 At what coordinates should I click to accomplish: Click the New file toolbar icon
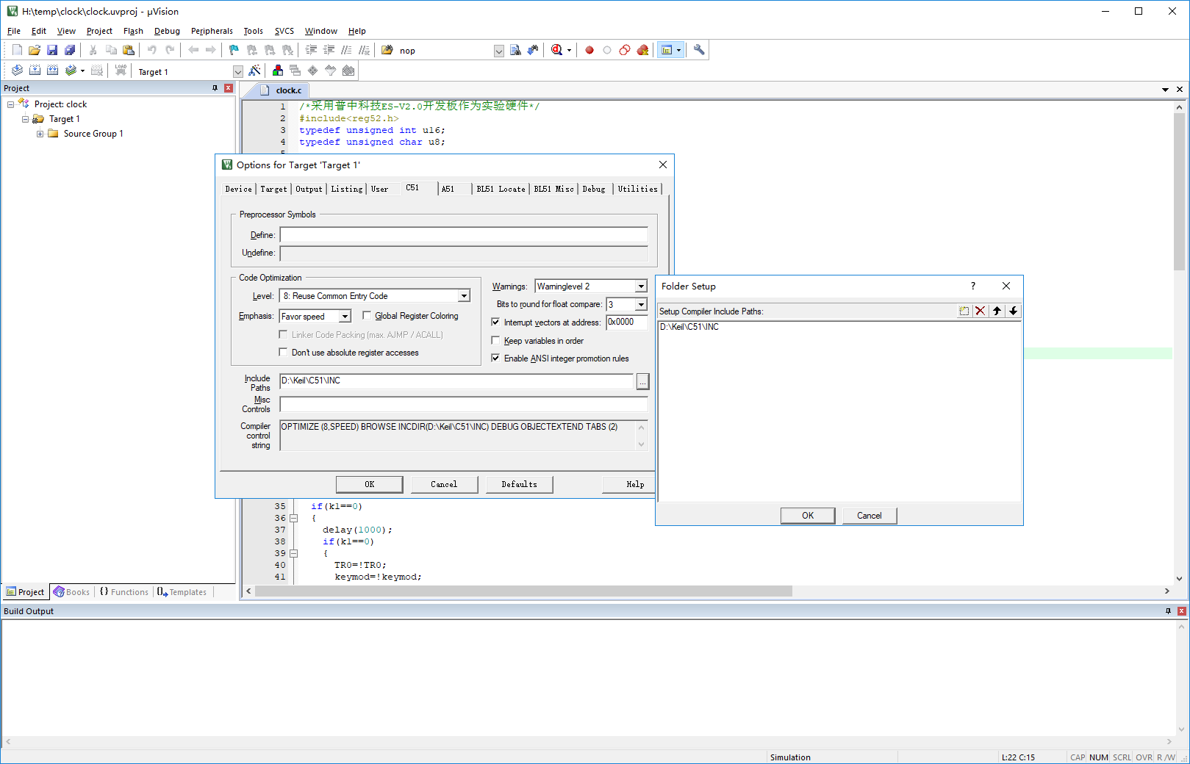[x=17, y=50]
